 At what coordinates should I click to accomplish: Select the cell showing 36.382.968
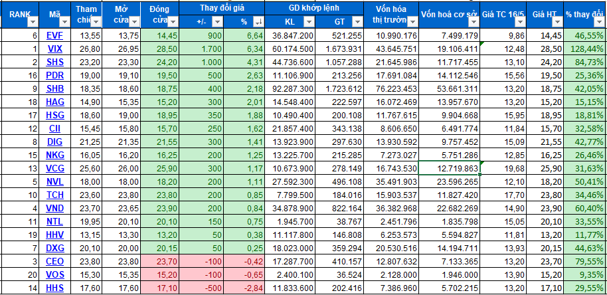pos(391,208)
